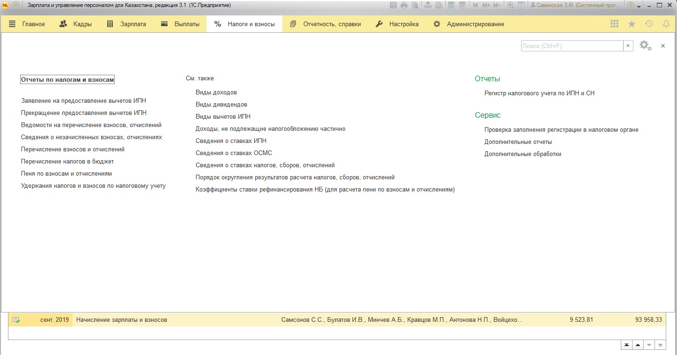Viewport: 677px width, 355px height.
Task: Click the green-arrow link icon in the title bar
Action: (x=428, y=5)
